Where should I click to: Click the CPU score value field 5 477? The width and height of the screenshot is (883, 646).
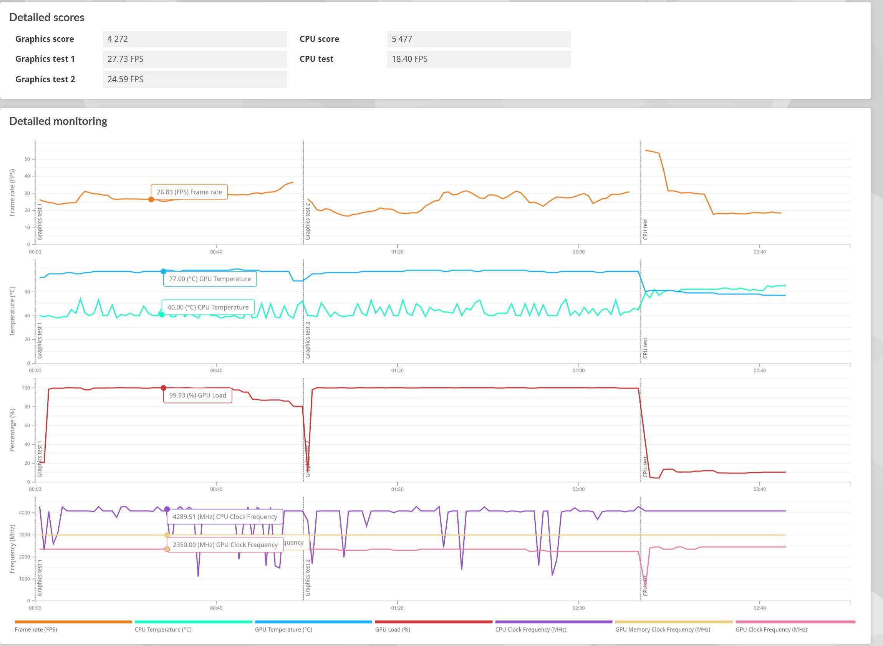point(479,39)
